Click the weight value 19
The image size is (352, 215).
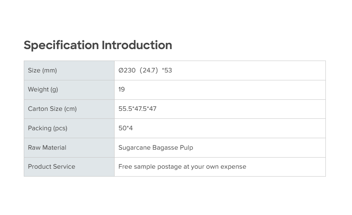(x=122, y=89)
